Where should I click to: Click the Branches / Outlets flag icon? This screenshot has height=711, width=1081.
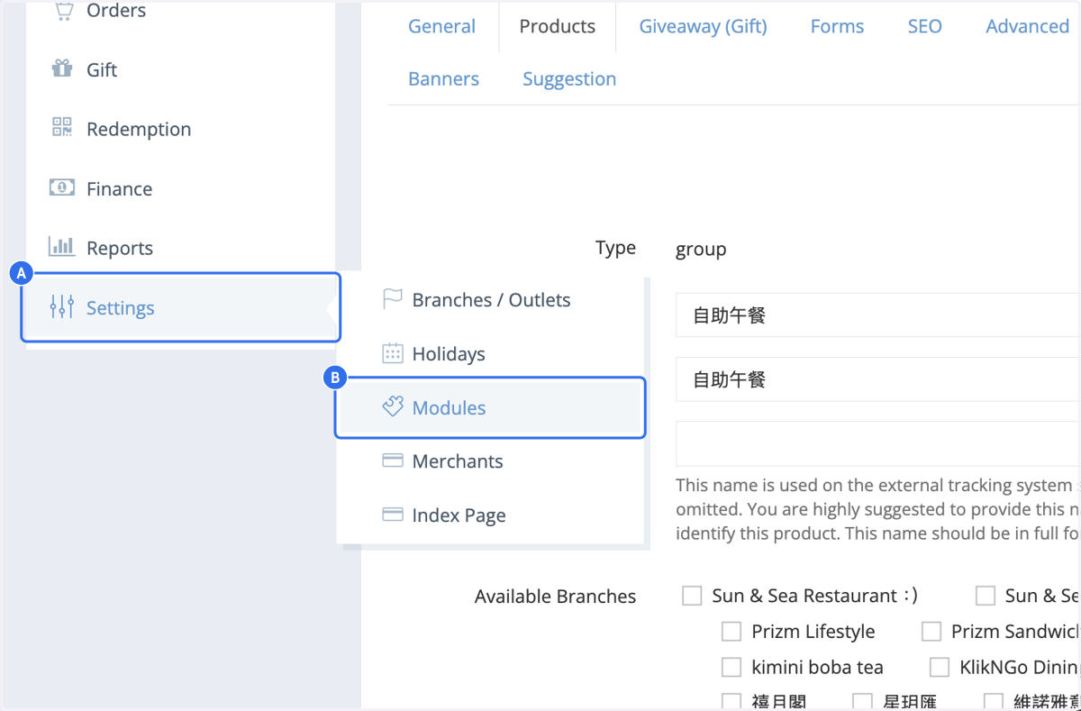tap(392, 299)
